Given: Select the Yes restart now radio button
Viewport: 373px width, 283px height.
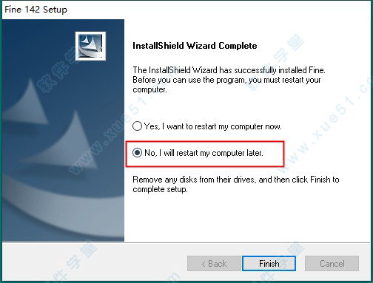Looking at the screenshot, I should (x=137, y=126).
